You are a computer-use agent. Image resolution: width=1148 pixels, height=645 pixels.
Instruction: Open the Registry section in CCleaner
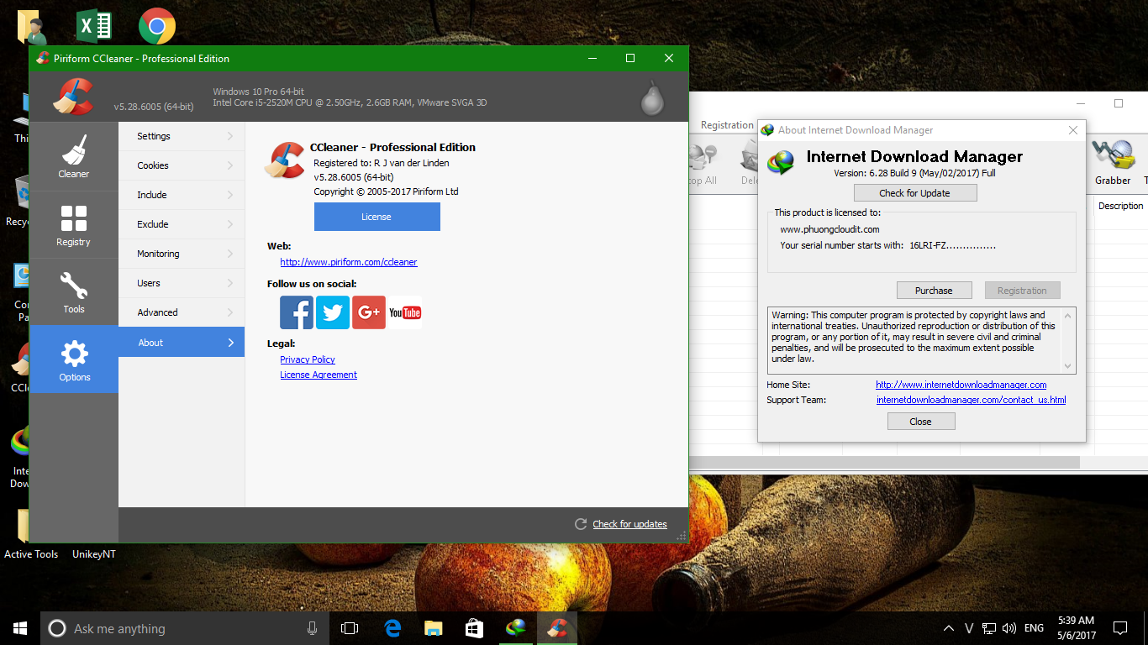[74, 224]
